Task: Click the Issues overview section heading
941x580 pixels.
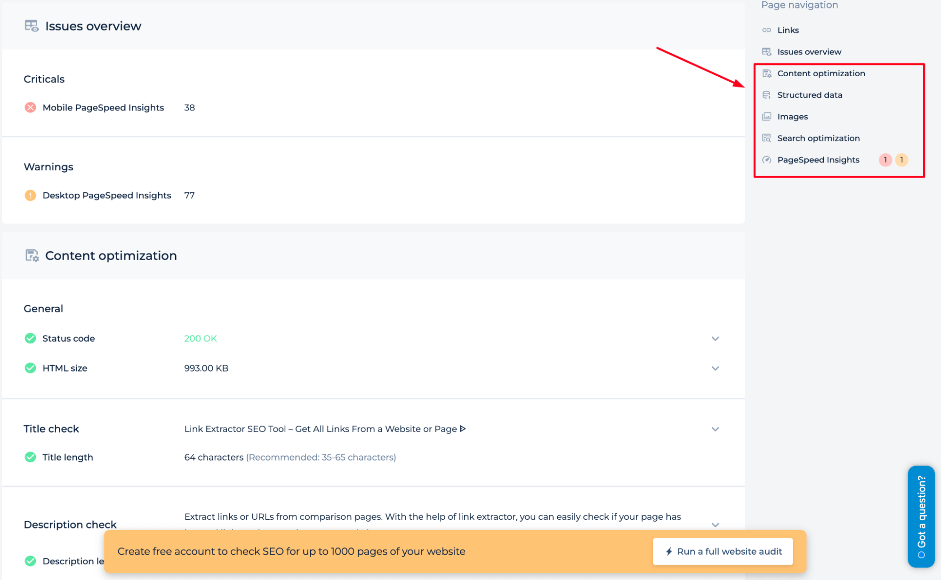Action: tap(93, 26)
